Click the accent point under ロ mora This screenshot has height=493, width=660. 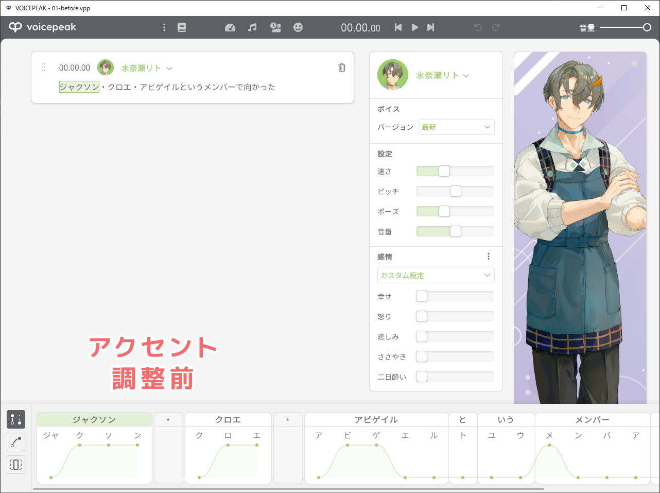(x=228, y=445)
